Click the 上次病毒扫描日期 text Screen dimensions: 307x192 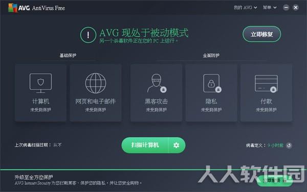[33, 145]
